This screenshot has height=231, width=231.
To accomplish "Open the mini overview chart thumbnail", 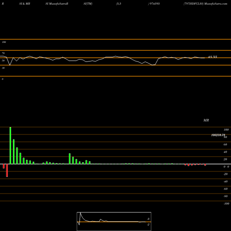I will 114,221.
